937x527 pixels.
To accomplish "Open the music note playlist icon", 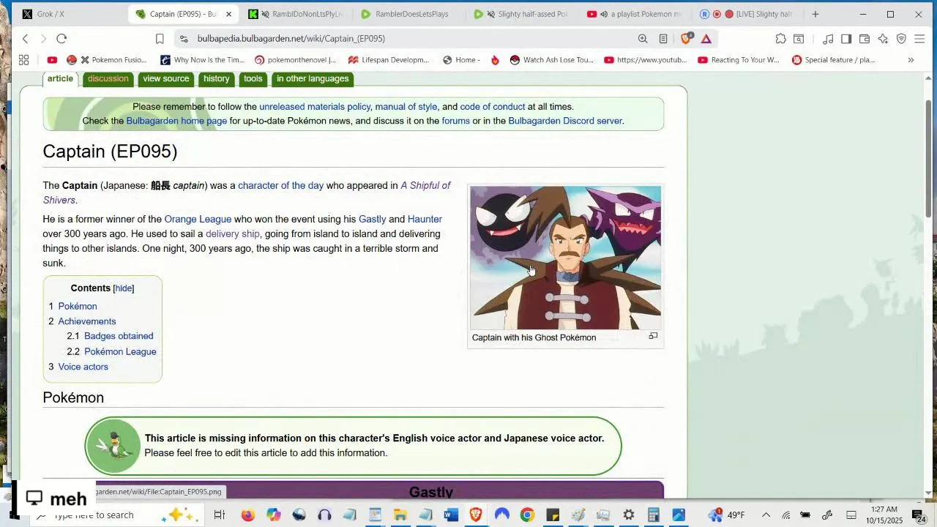I will point(828,39).
